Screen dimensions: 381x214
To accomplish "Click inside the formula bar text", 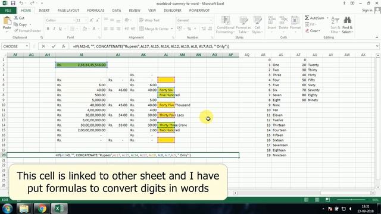I will (x=151, y=46).
